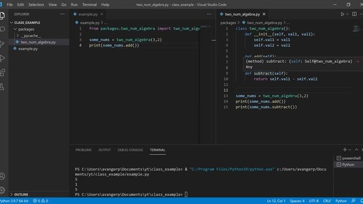
Task: Expand the __pycache__ folder
Action: pos(29,36)
